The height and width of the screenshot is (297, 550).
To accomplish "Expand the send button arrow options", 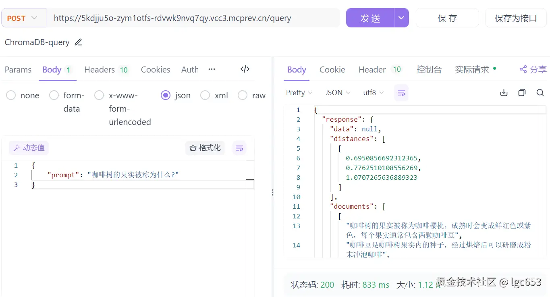I will click(x=401, y=18).
